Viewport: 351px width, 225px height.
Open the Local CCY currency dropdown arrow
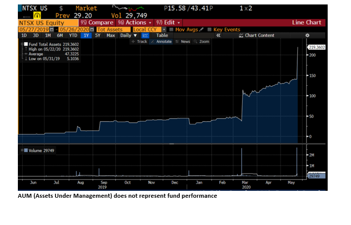point(164,30)
